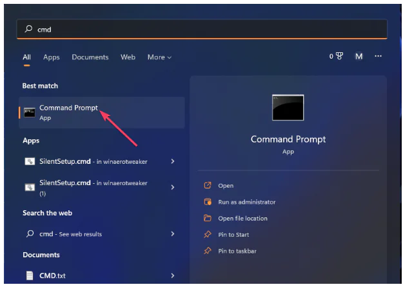Choose Pin to taskbar

coord(237,251)
